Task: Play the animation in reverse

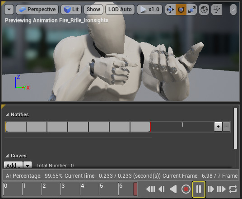Action: tap(173, 189)
